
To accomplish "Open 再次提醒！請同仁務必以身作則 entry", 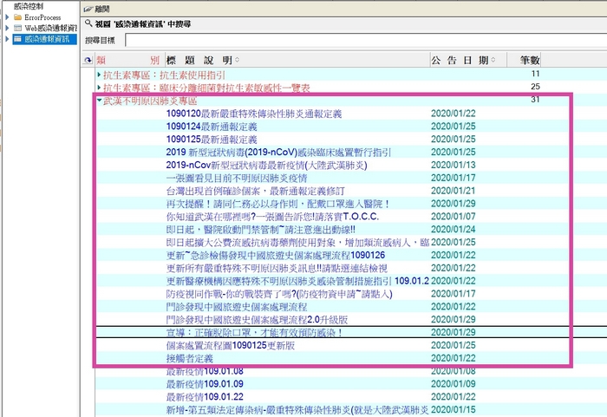I will tap(278, 204).
